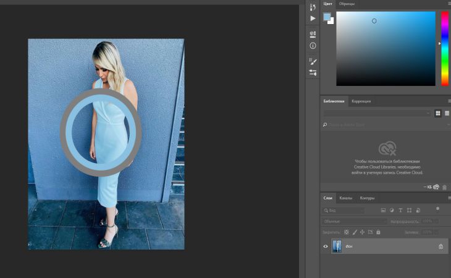Click the photo on the canvas
This screenshot has height=278, width=451.
(106, 145)
